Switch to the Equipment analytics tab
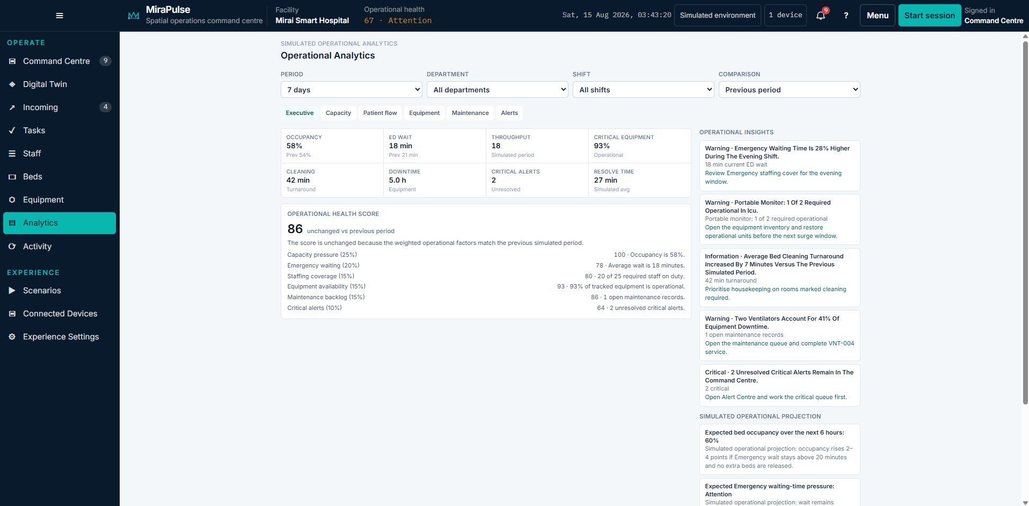This screenshot has width=1029, height=506. point(424,113)
